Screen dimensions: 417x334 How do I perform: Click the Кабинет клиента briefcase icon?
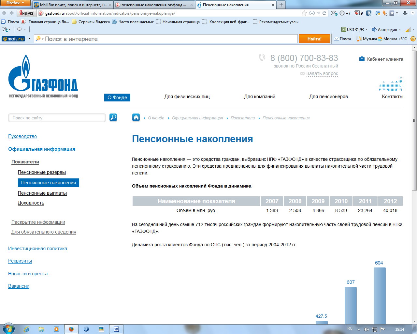[362, 59]
